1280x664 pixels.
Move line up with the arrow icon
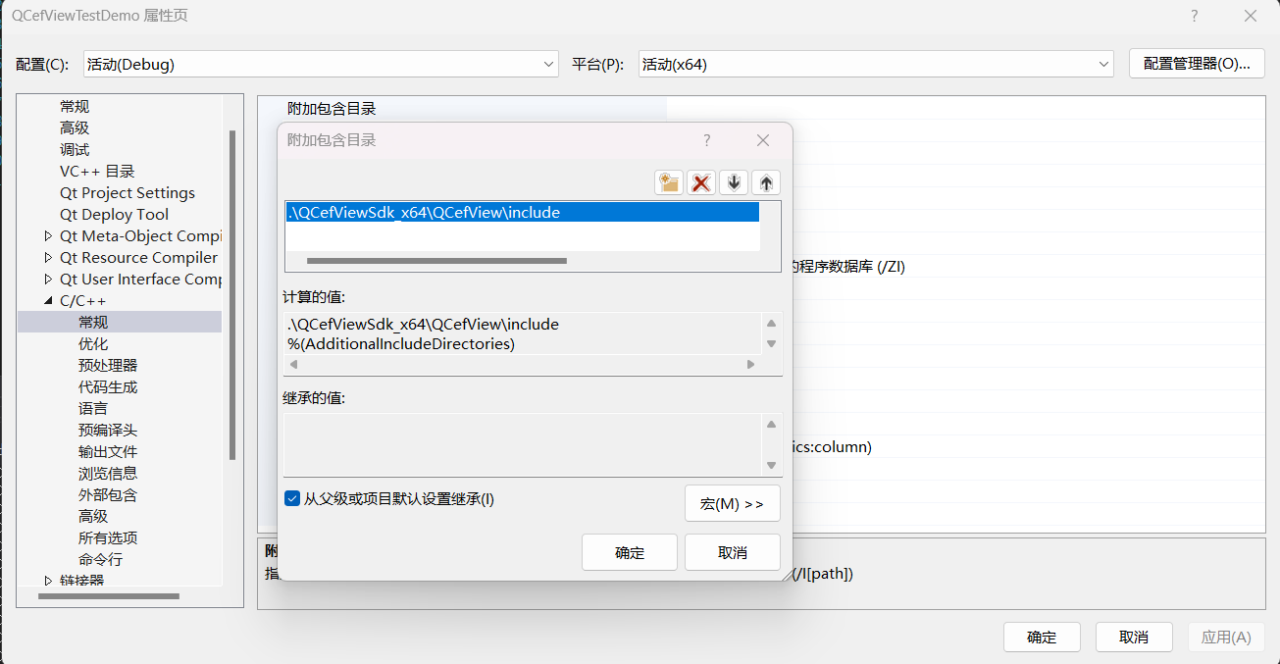point(766,182)
